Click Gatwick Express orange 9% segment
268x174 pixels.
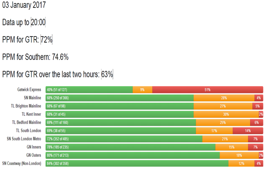[x=142, y=90]
